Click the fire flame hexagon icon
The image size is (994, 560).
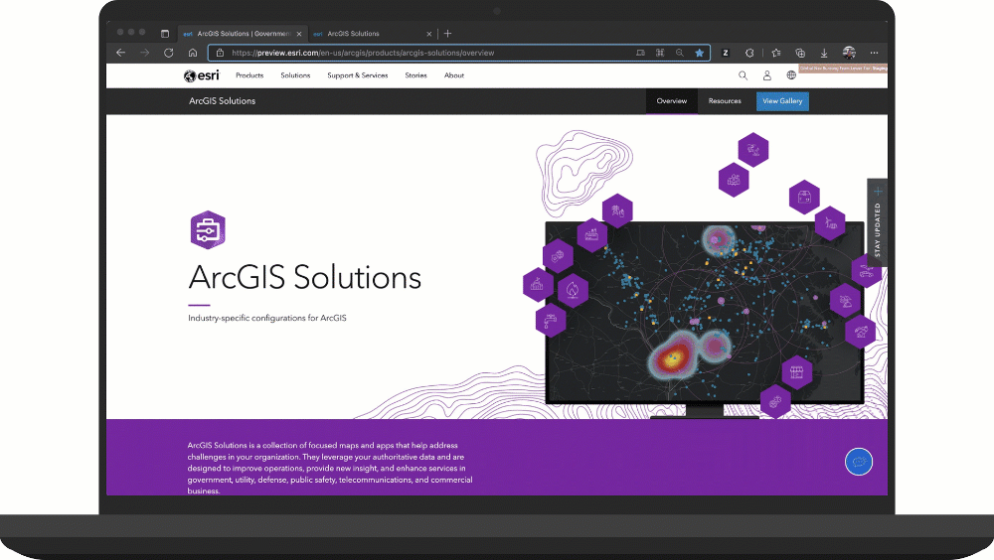pos(574,290)
